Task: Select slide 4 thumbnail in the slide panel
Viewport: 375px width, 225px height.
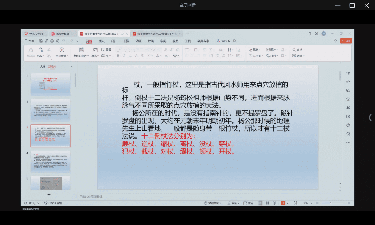Action: (x=50, y=161)
